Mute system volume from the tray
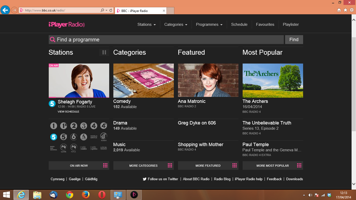This screenshot has width=356, height=200. tap(310, 195)
